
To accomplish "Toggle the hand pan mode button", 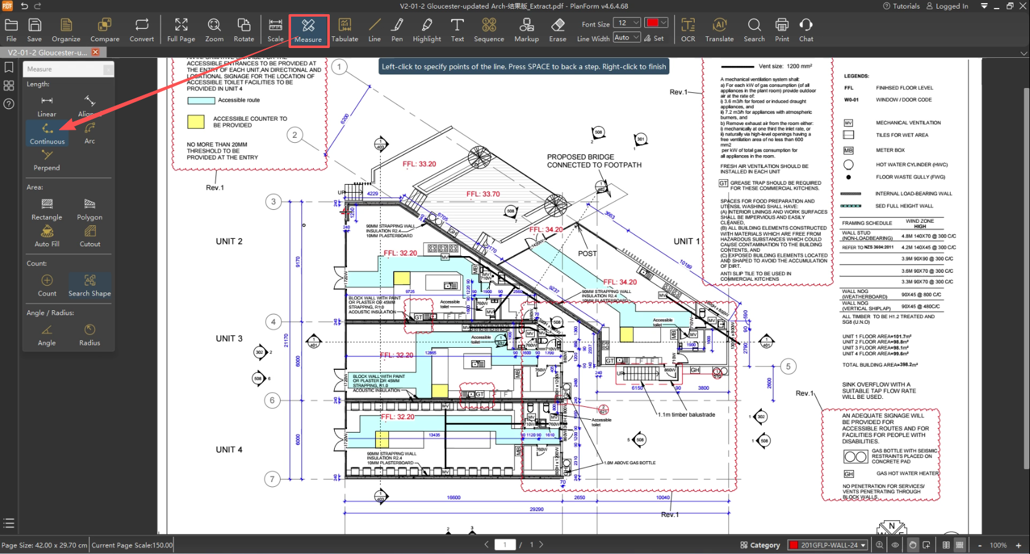I will [x=912, y=545].
